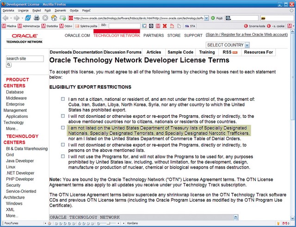Check the weapons of mass destruction box
296x227 pixels.
click(x=63, y=156)
